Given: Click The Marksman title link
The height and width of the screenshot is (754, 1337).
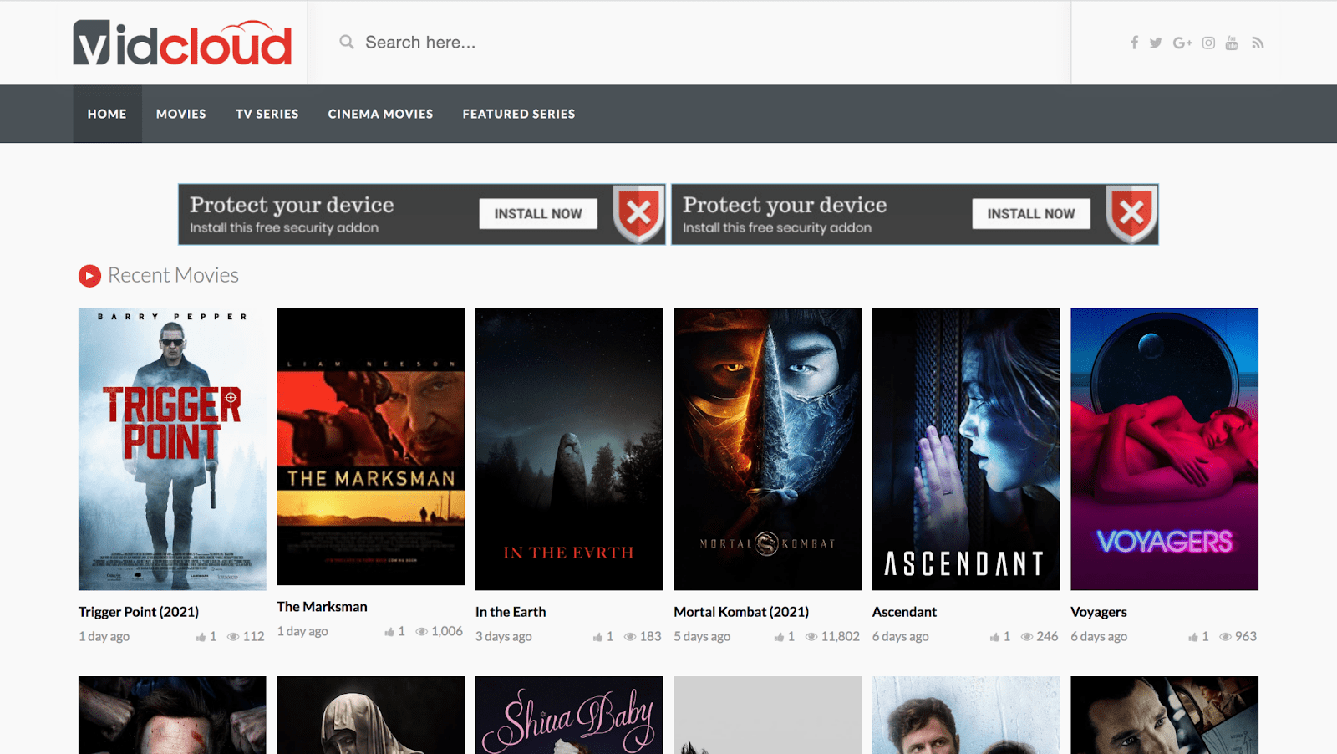Looking at the screenshot, I should (x=322, y=607).
